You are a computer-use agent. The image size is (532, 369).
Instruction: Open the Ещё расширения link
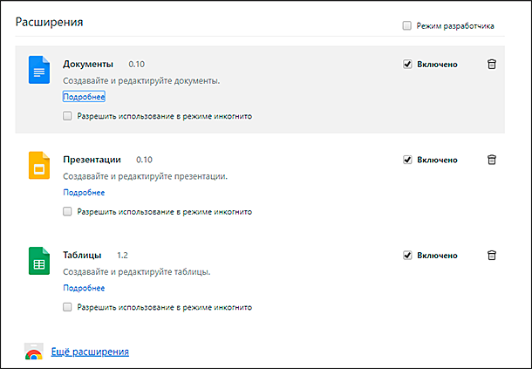point(90,352)
